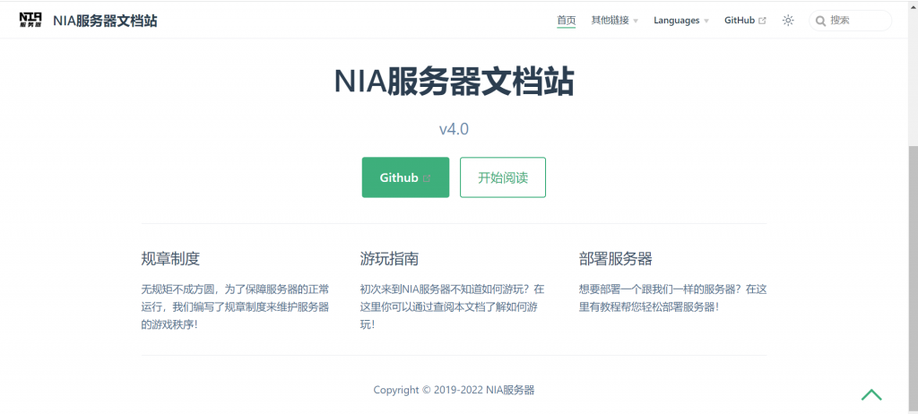Click the arrow next to Languages
The width and height of the screenshot is (918, 414).
(x=706, y=22)
